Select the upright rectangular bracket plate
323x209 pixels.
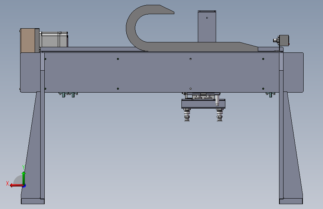(207, 26)
